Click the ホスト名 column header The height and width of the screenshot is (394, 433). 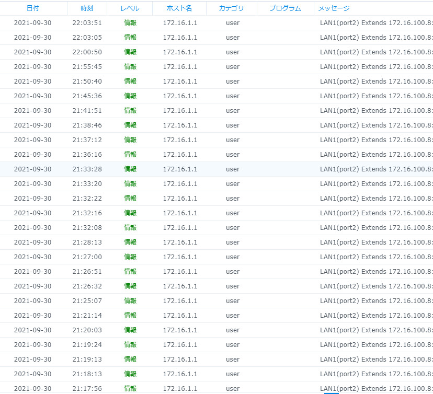coord(179,8)
